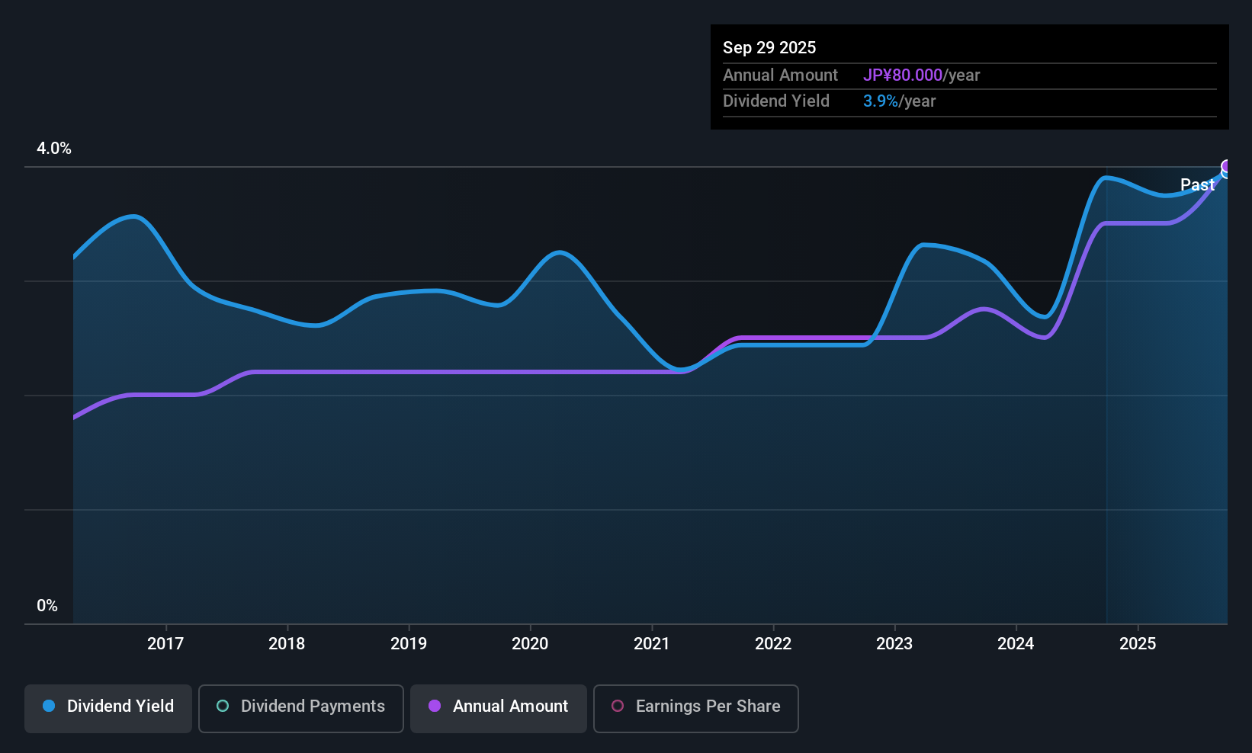Image resolution: width=1252 pixels, height=753 pixels.
Task: Click the 2020 x-axis year label
Action: point(530,644)
